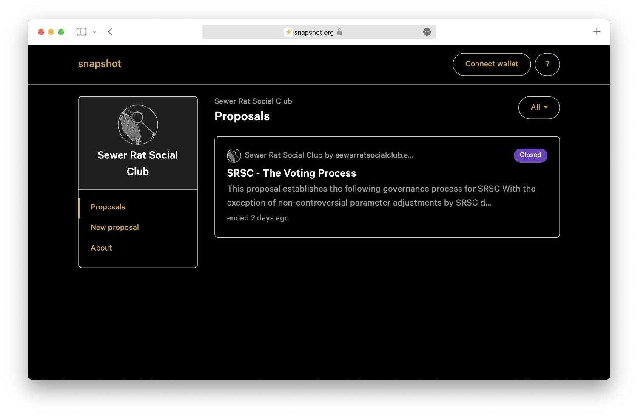Click the snapshot lightning favicon

[288, 32]
